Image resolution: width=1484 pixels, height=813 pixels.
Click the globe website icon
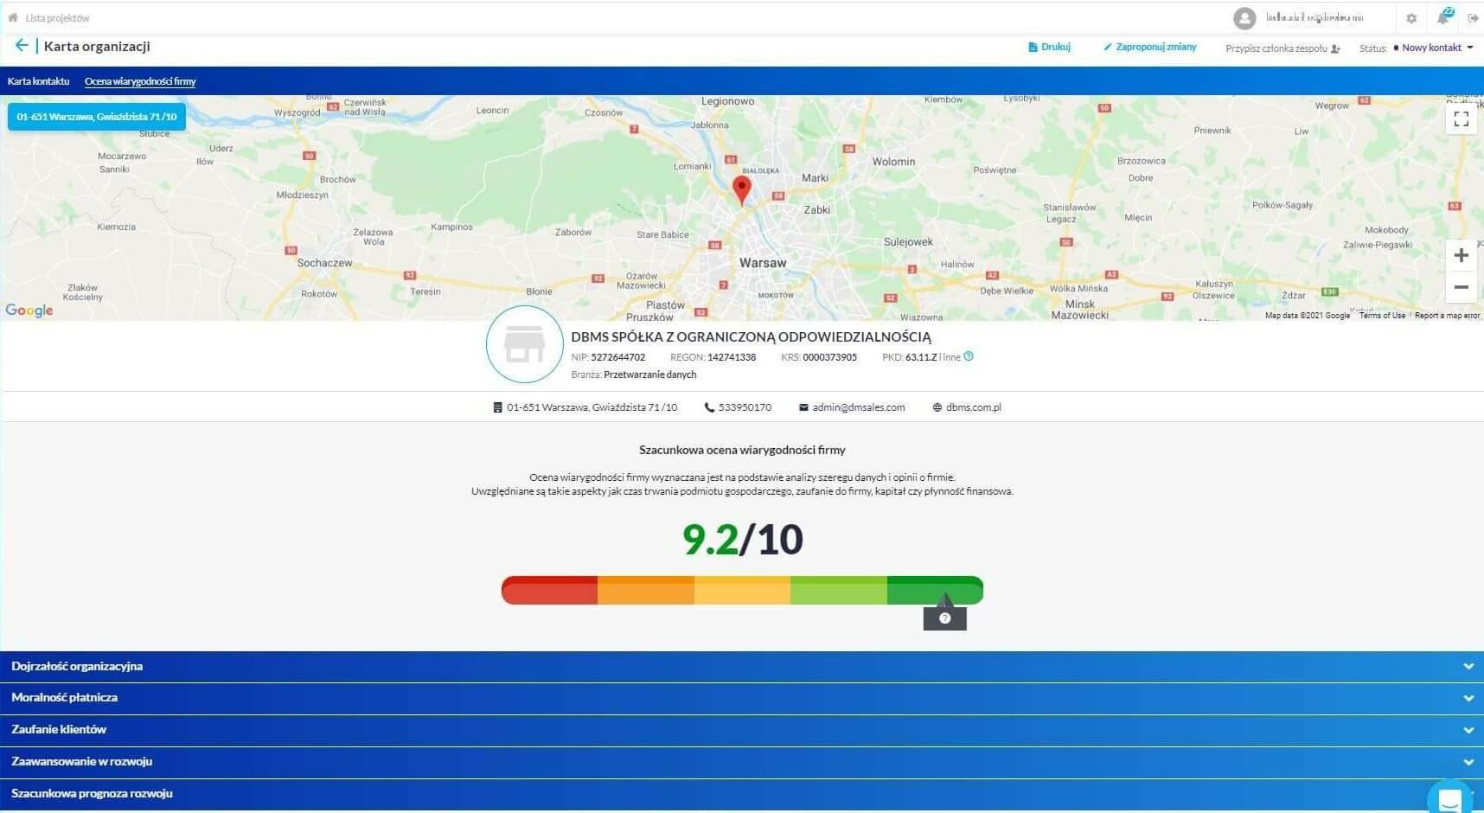pyautogui.click(x=937, y=407)
